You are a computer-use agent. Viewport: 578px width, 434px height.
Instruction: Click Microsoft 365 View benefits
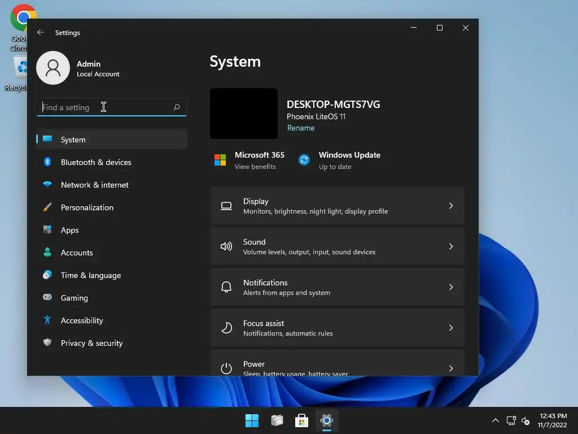tap(255, 167)
